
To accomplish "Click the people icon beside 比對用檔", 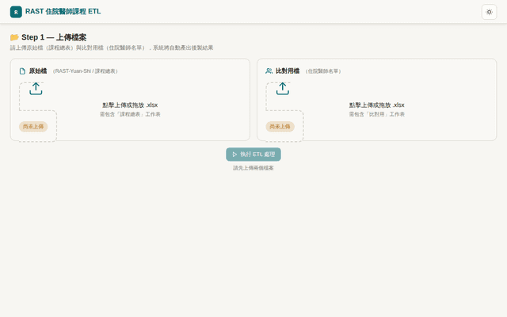I will click(x=269, y=71).
